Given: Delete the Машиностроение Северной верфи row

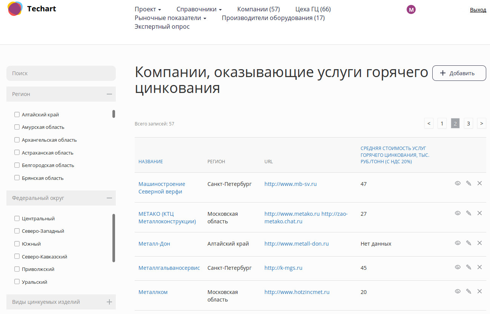Looking at the screenshot, I should 479,183.
